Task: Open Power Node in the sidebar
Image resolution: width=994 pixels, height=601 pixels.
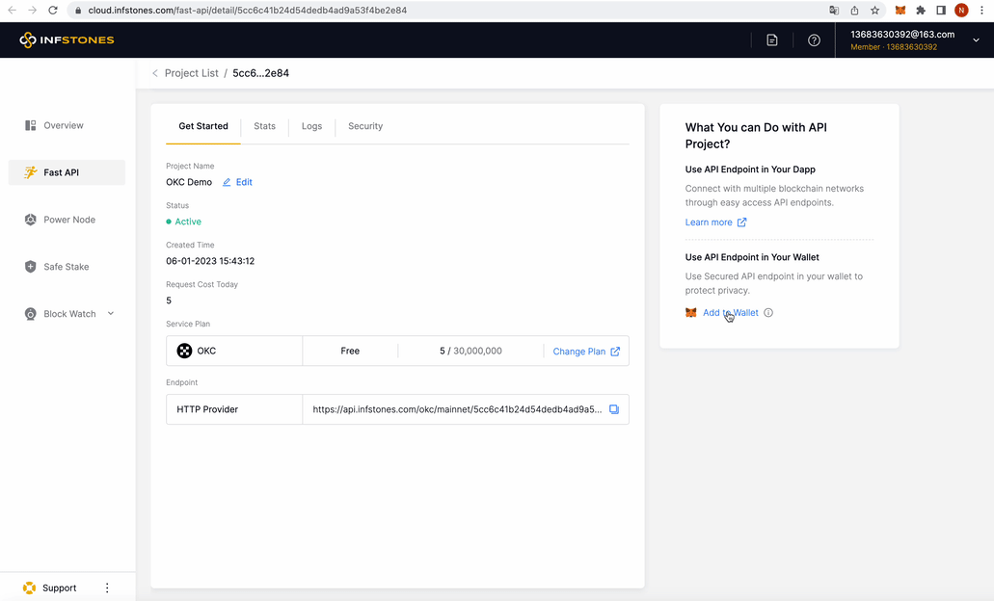Action: click(x=67, y=220)
